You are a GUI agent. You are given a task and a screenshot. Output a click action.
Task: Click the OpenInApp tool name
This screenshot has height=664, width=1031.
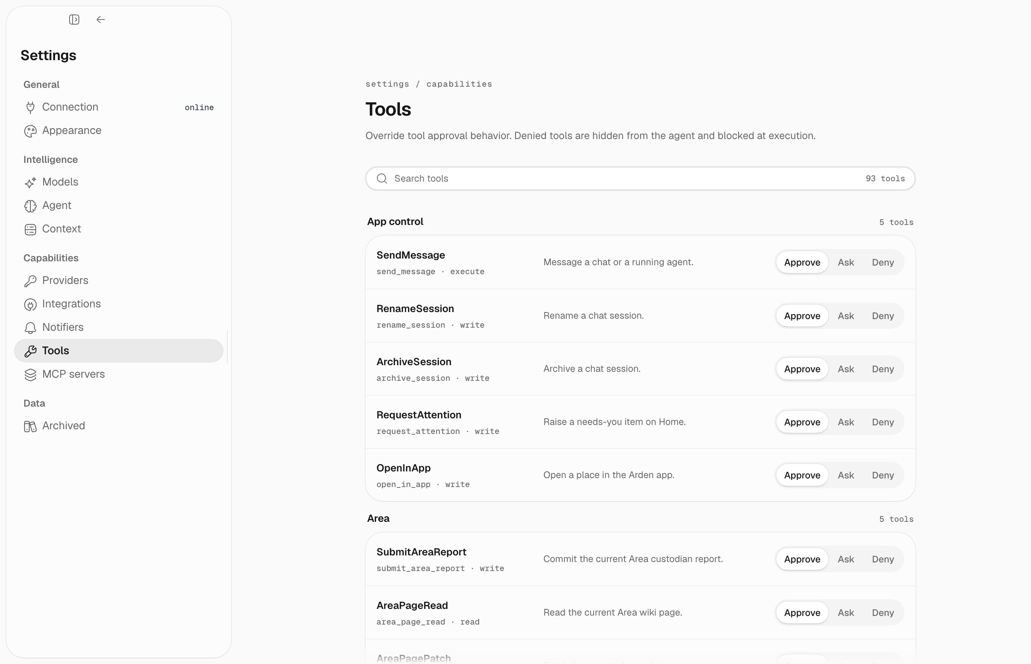tap(403, 468)
